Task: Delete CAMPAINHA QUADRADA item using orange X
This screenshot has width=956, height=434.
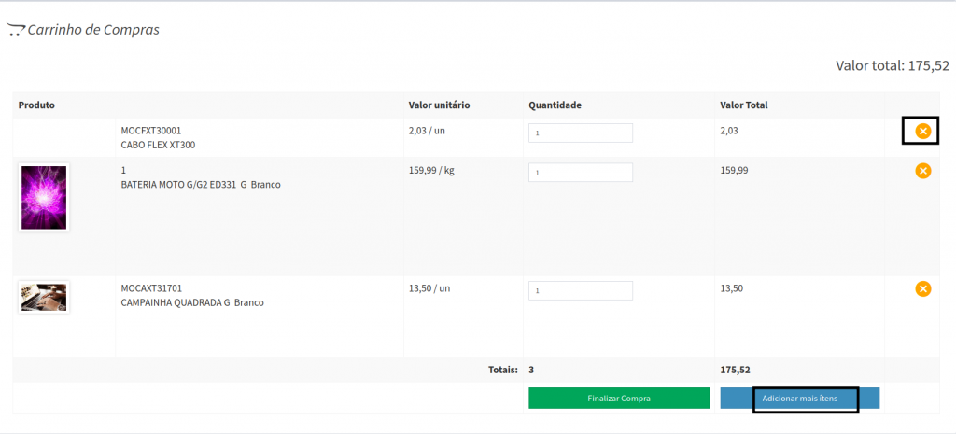Action: coord(922,289)
